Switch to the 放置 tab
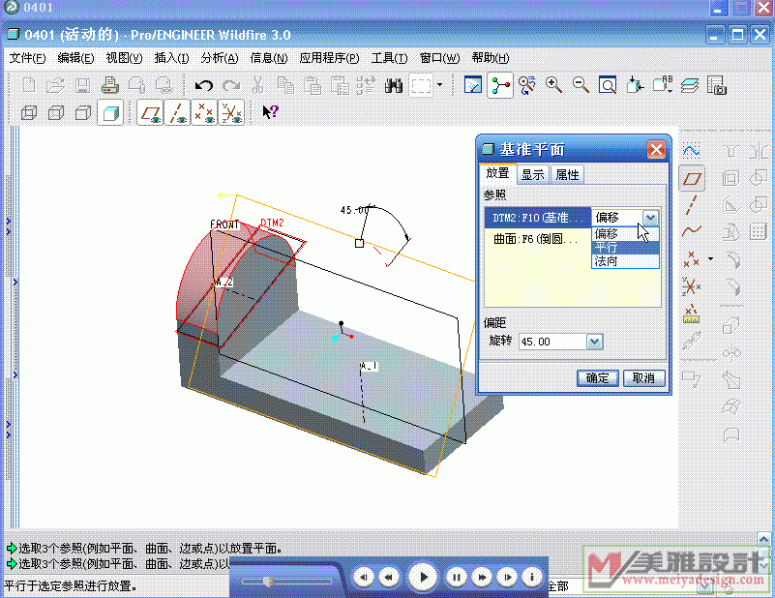The image size is (775, 598). [x=497, y=173]
